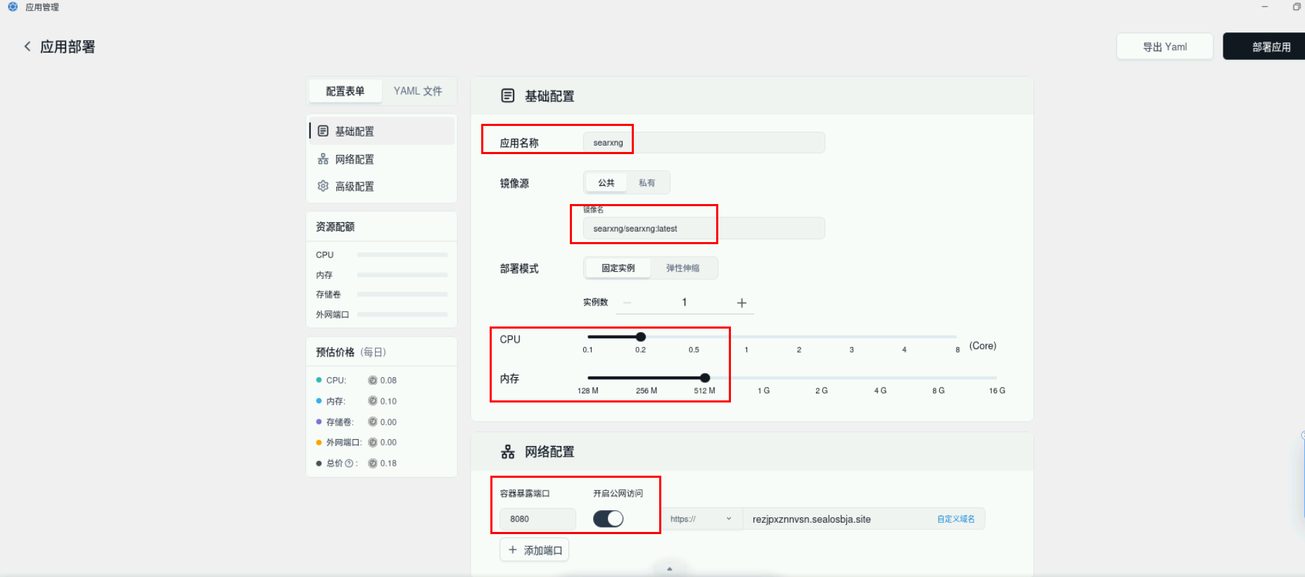Viewport: 1305px width, 577px height.
Task: Open 网络配置 in the sidebar
Action: (x=382, y=159)
